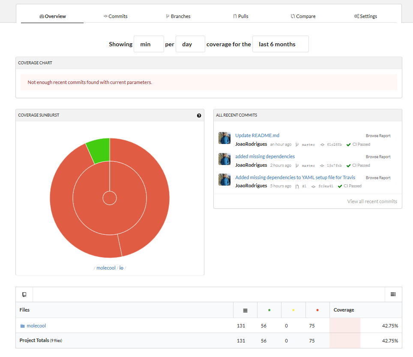Open the molecool folder in Files table
Viewport: 413px width, 357px height.
point(36,326)
